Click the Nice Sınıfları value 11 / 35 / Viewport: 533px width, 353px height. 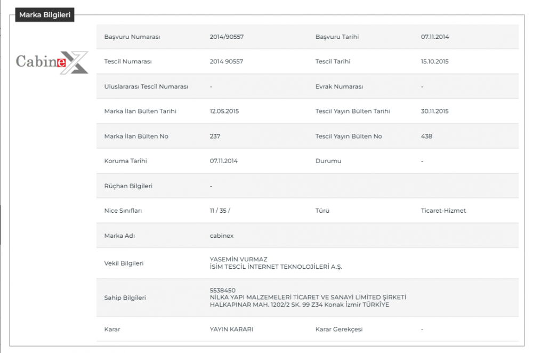[220, 211]
